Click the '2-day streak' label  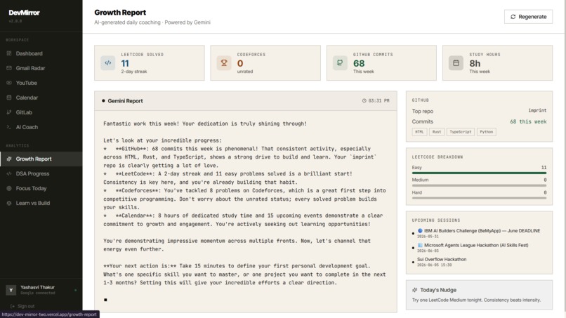click(x=134, y=72)
